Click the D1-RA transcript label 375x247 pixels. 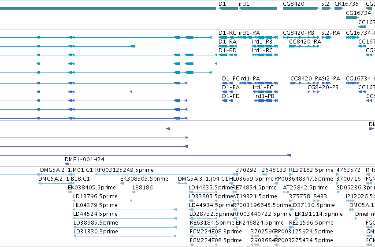pyautogui.click(x=227, y=41)
